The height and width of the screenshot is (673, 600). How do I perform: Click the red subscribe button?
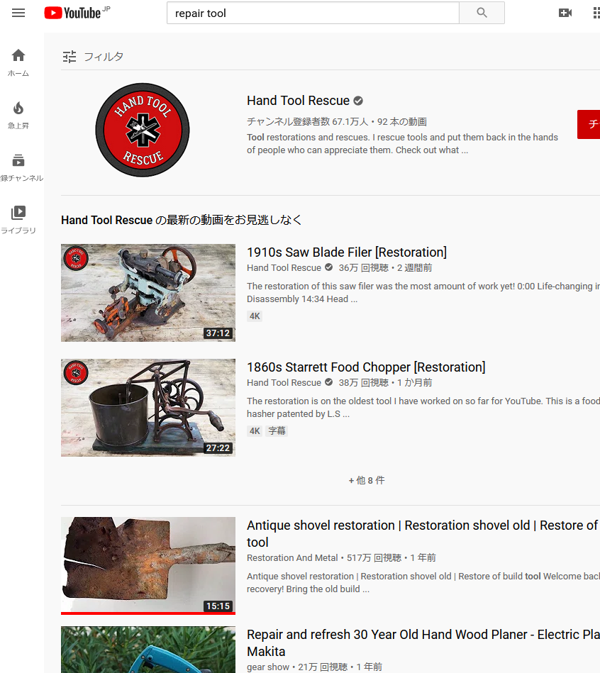click(589, 124)
